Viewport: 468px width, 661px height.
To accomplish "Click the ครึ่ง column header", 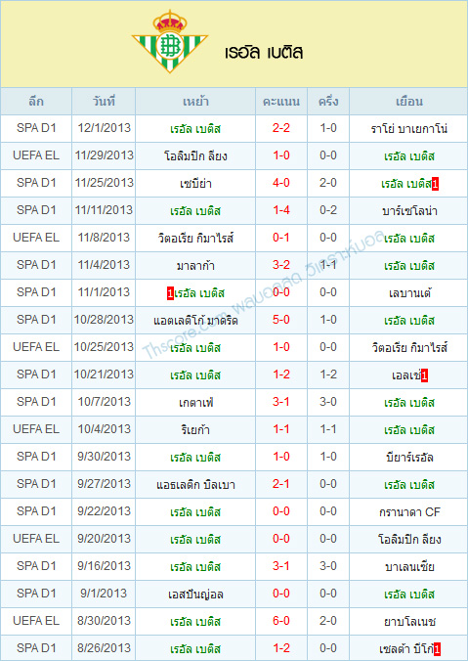I will coord(328,101).
